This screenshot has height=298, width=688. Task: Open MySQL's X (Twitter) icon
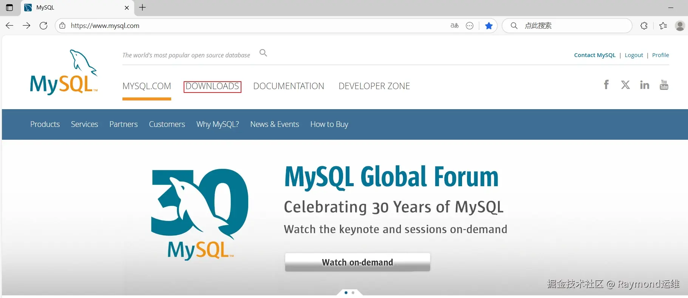click(x=625, y=85)
